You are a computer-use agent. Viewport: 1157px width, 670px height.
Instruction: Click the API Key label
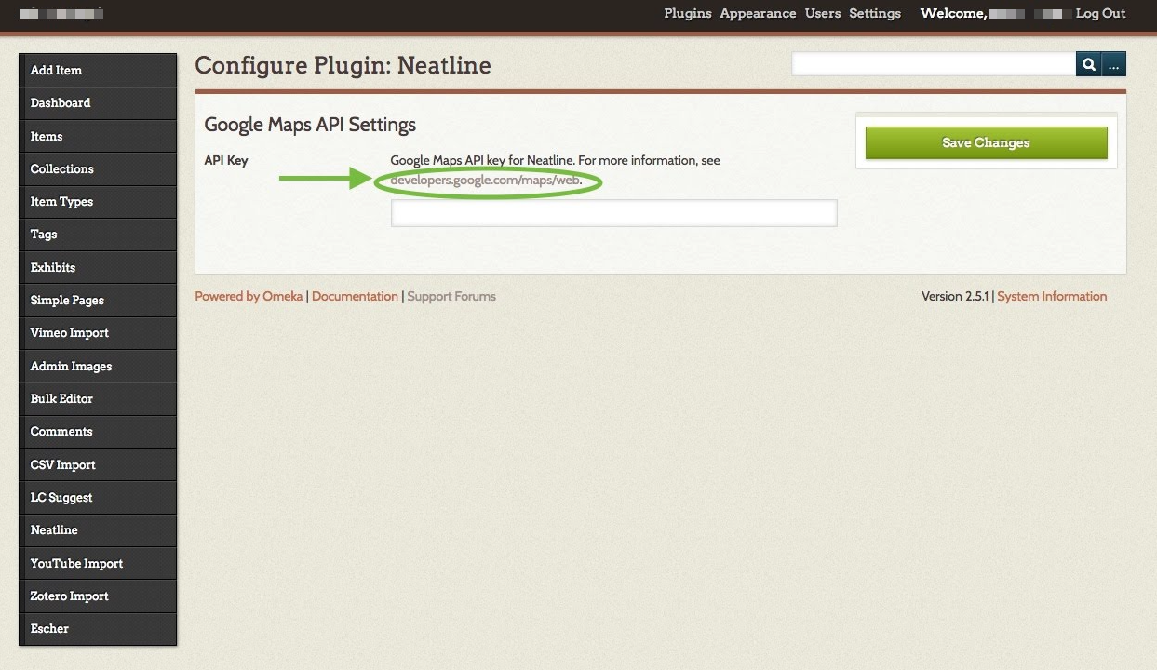226,160
